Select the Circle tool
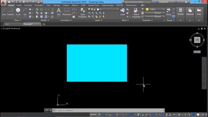Image resolution: width=208 pixels, height=117 pixels. click(18, 12)
